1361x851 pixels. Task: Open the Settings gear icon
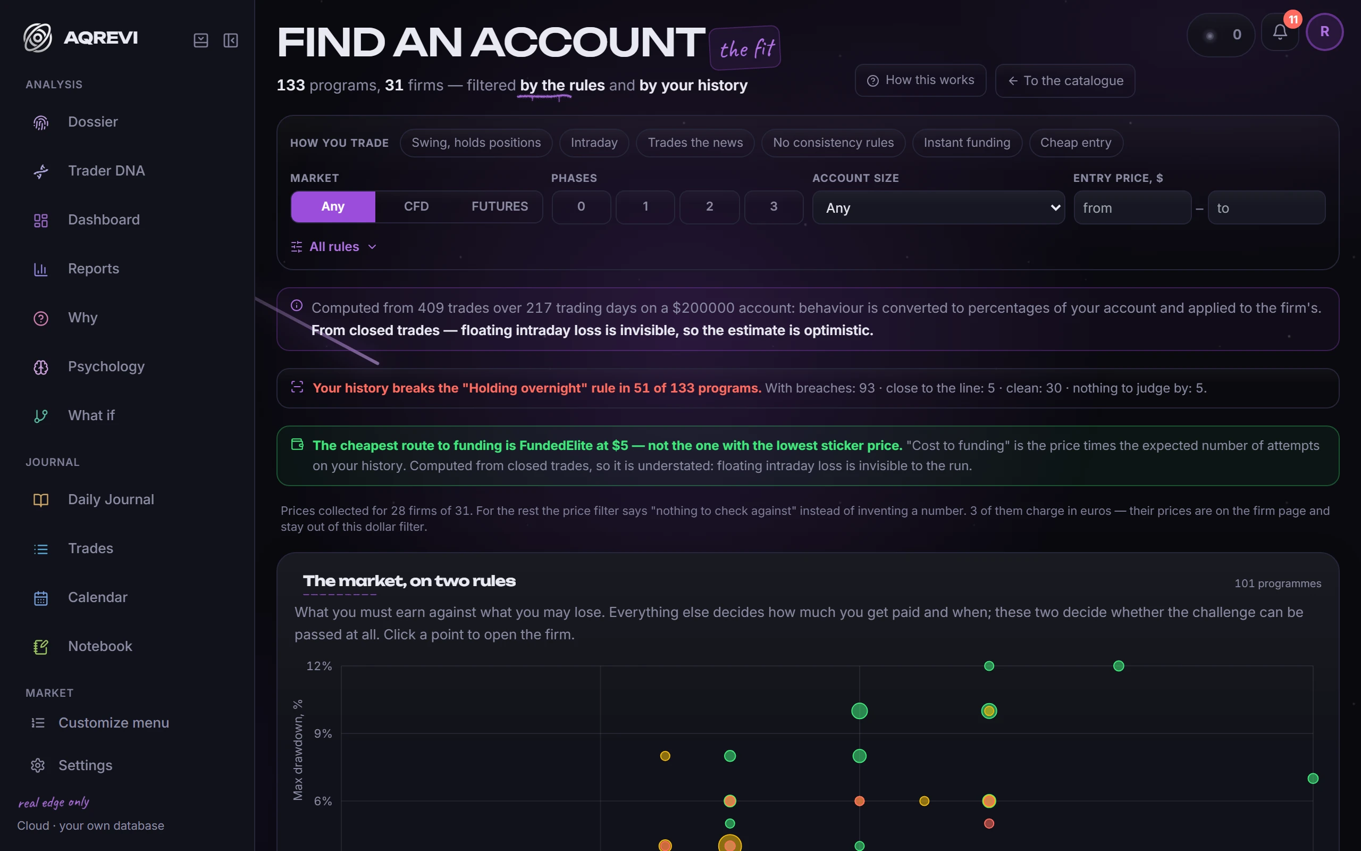[38, 765]
